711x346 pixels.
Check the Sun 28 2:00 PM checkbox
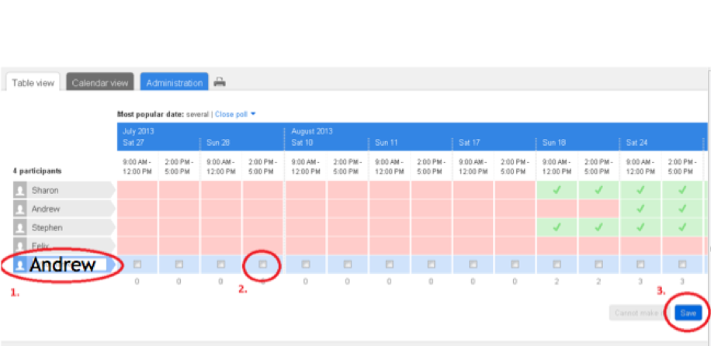[x=263, y=265]
